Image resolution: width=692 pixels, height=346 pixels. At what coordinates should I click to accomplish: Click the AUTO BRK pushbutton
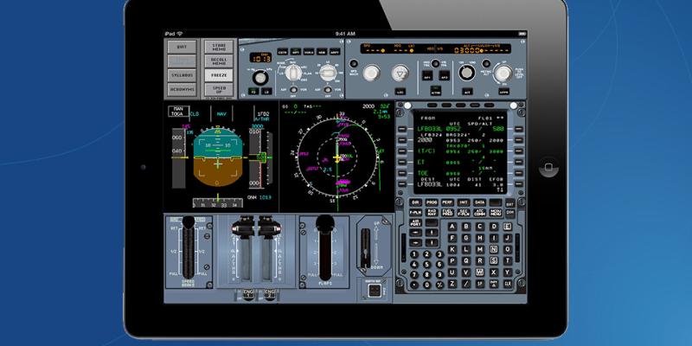375,290
